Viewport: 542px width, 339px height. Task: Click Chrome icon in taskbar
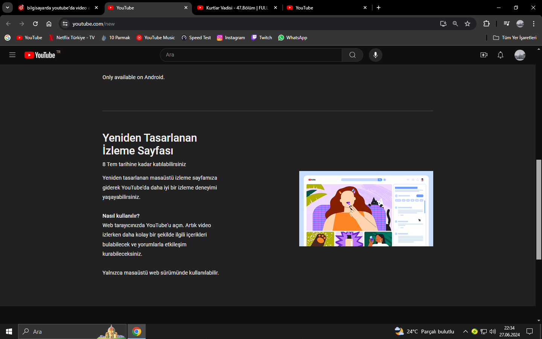(x=137, y=331)
